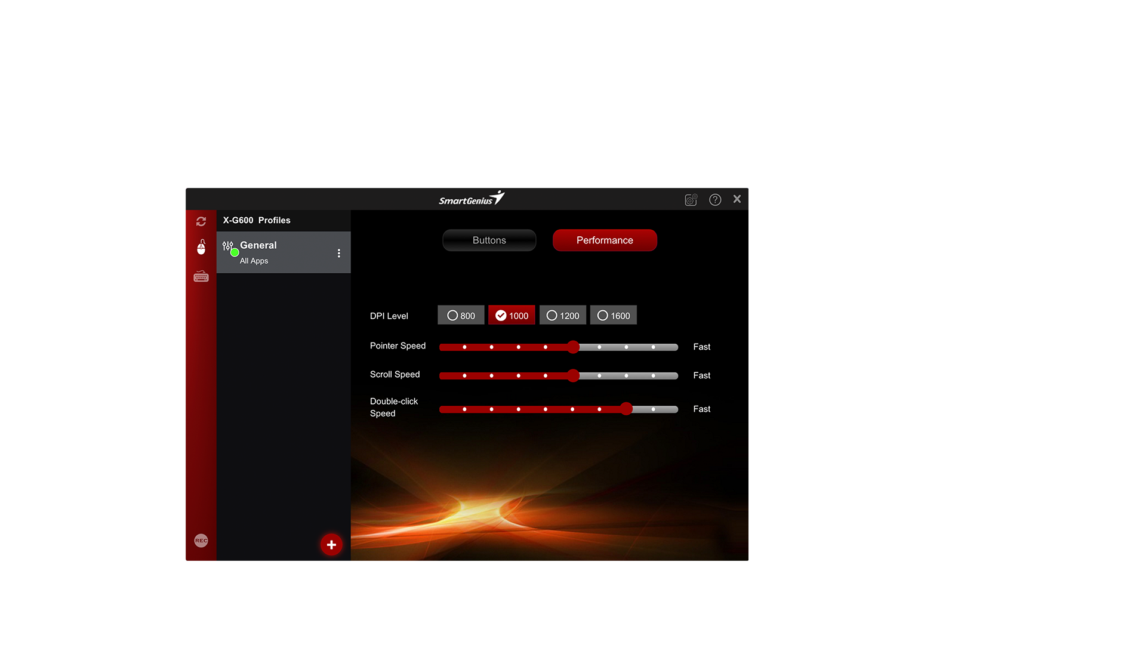Image resolution: width=1146 pixels, height=645 pixels.
Task: Click Fast label beside Double-click Speed
Action: (701, 409)
